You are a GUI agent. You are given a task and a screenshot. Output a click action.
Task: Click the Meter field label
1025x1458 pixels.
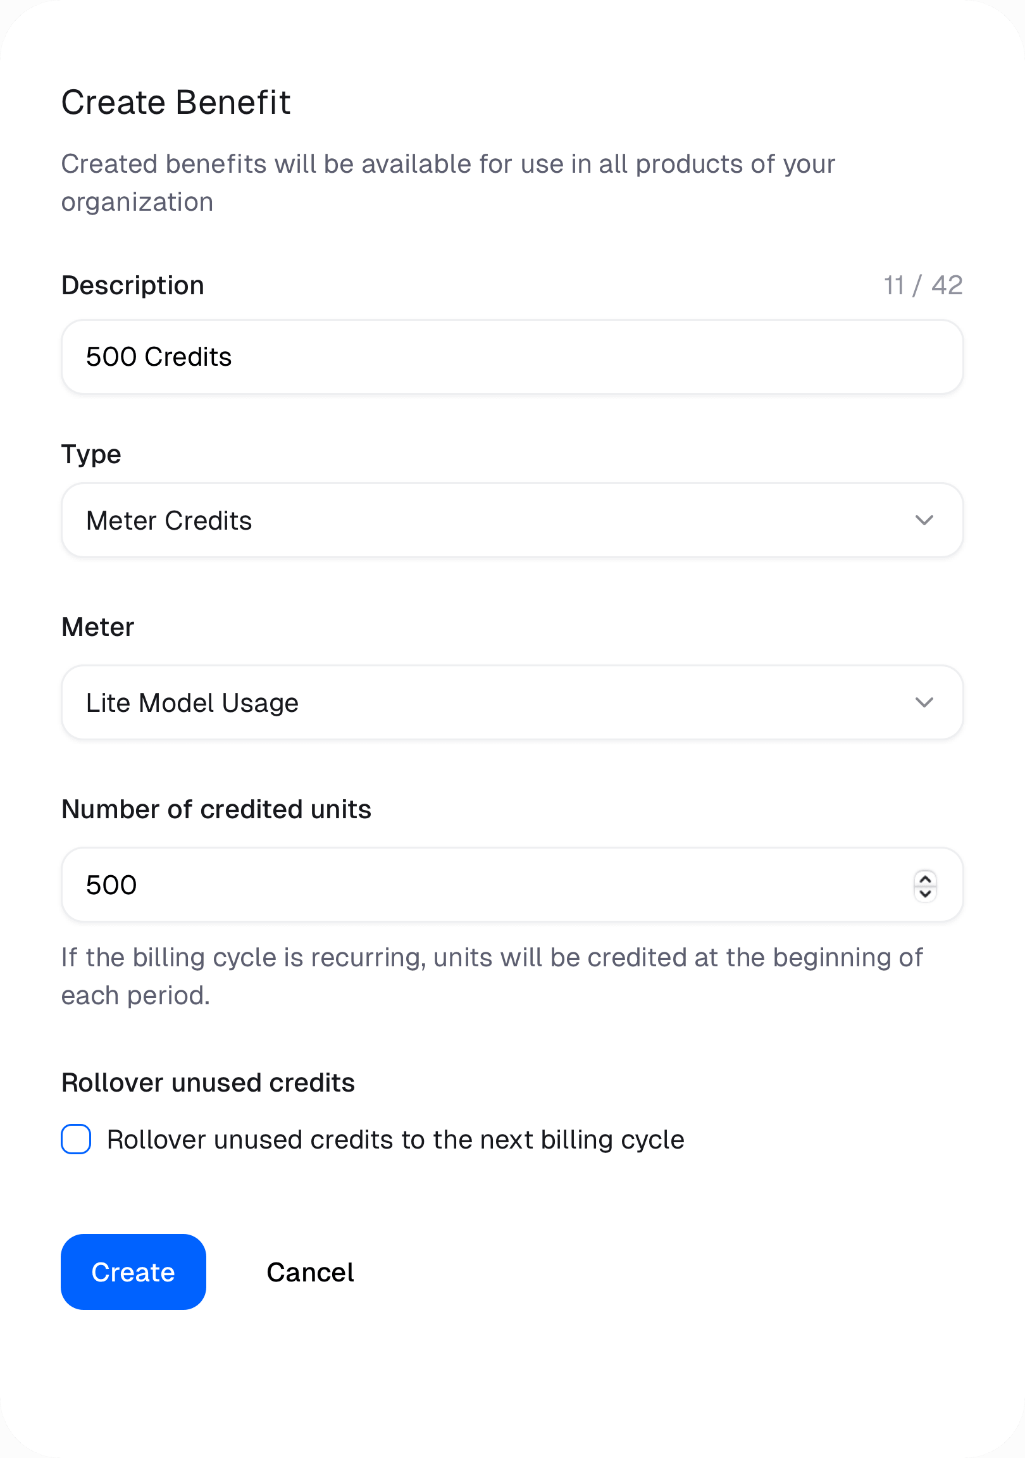[98, 626]
